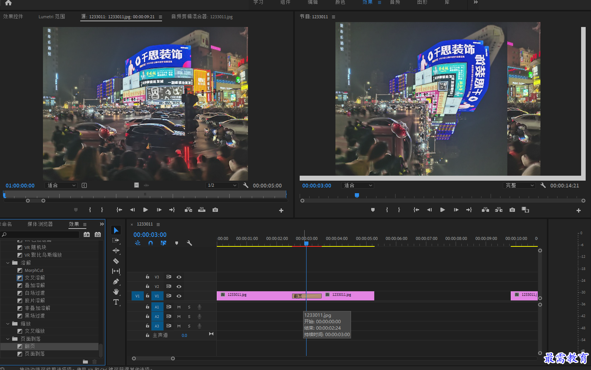Collapse the 缩放 effects folder
This screenshot has width=591, height=370.
8,324
